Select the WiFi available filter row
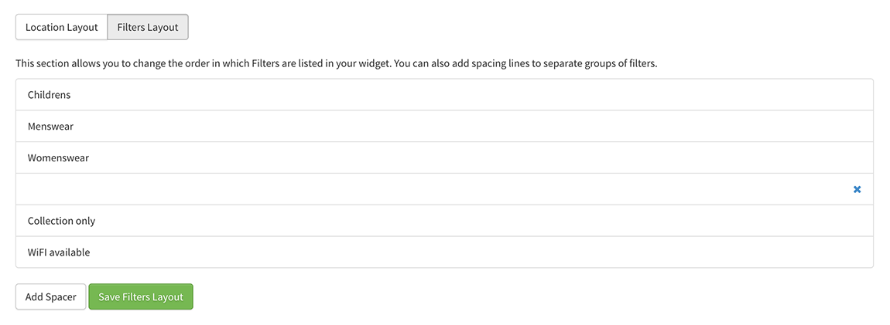This screenshot has height=325, width=890. pos(444,252)
